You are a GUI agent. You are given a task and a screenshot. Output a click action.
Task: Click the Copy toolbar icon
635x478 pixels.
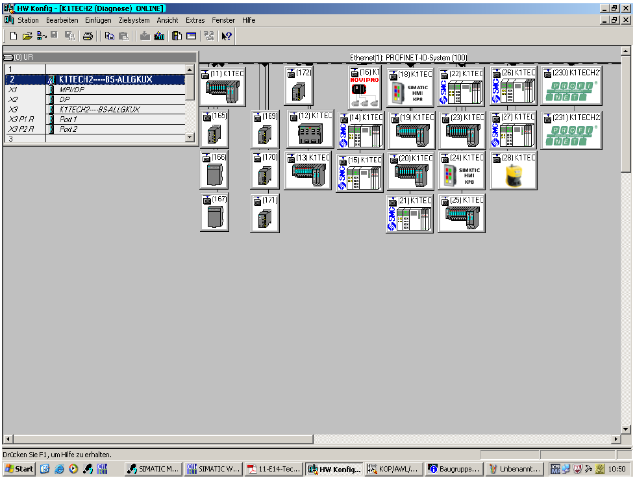[109, 36]
